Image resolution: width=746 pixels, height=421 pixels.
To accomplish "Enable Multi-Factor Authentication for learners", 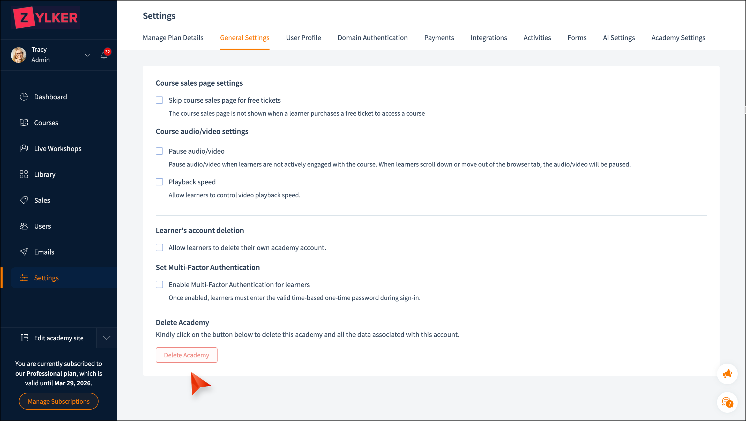I will 159,285.
